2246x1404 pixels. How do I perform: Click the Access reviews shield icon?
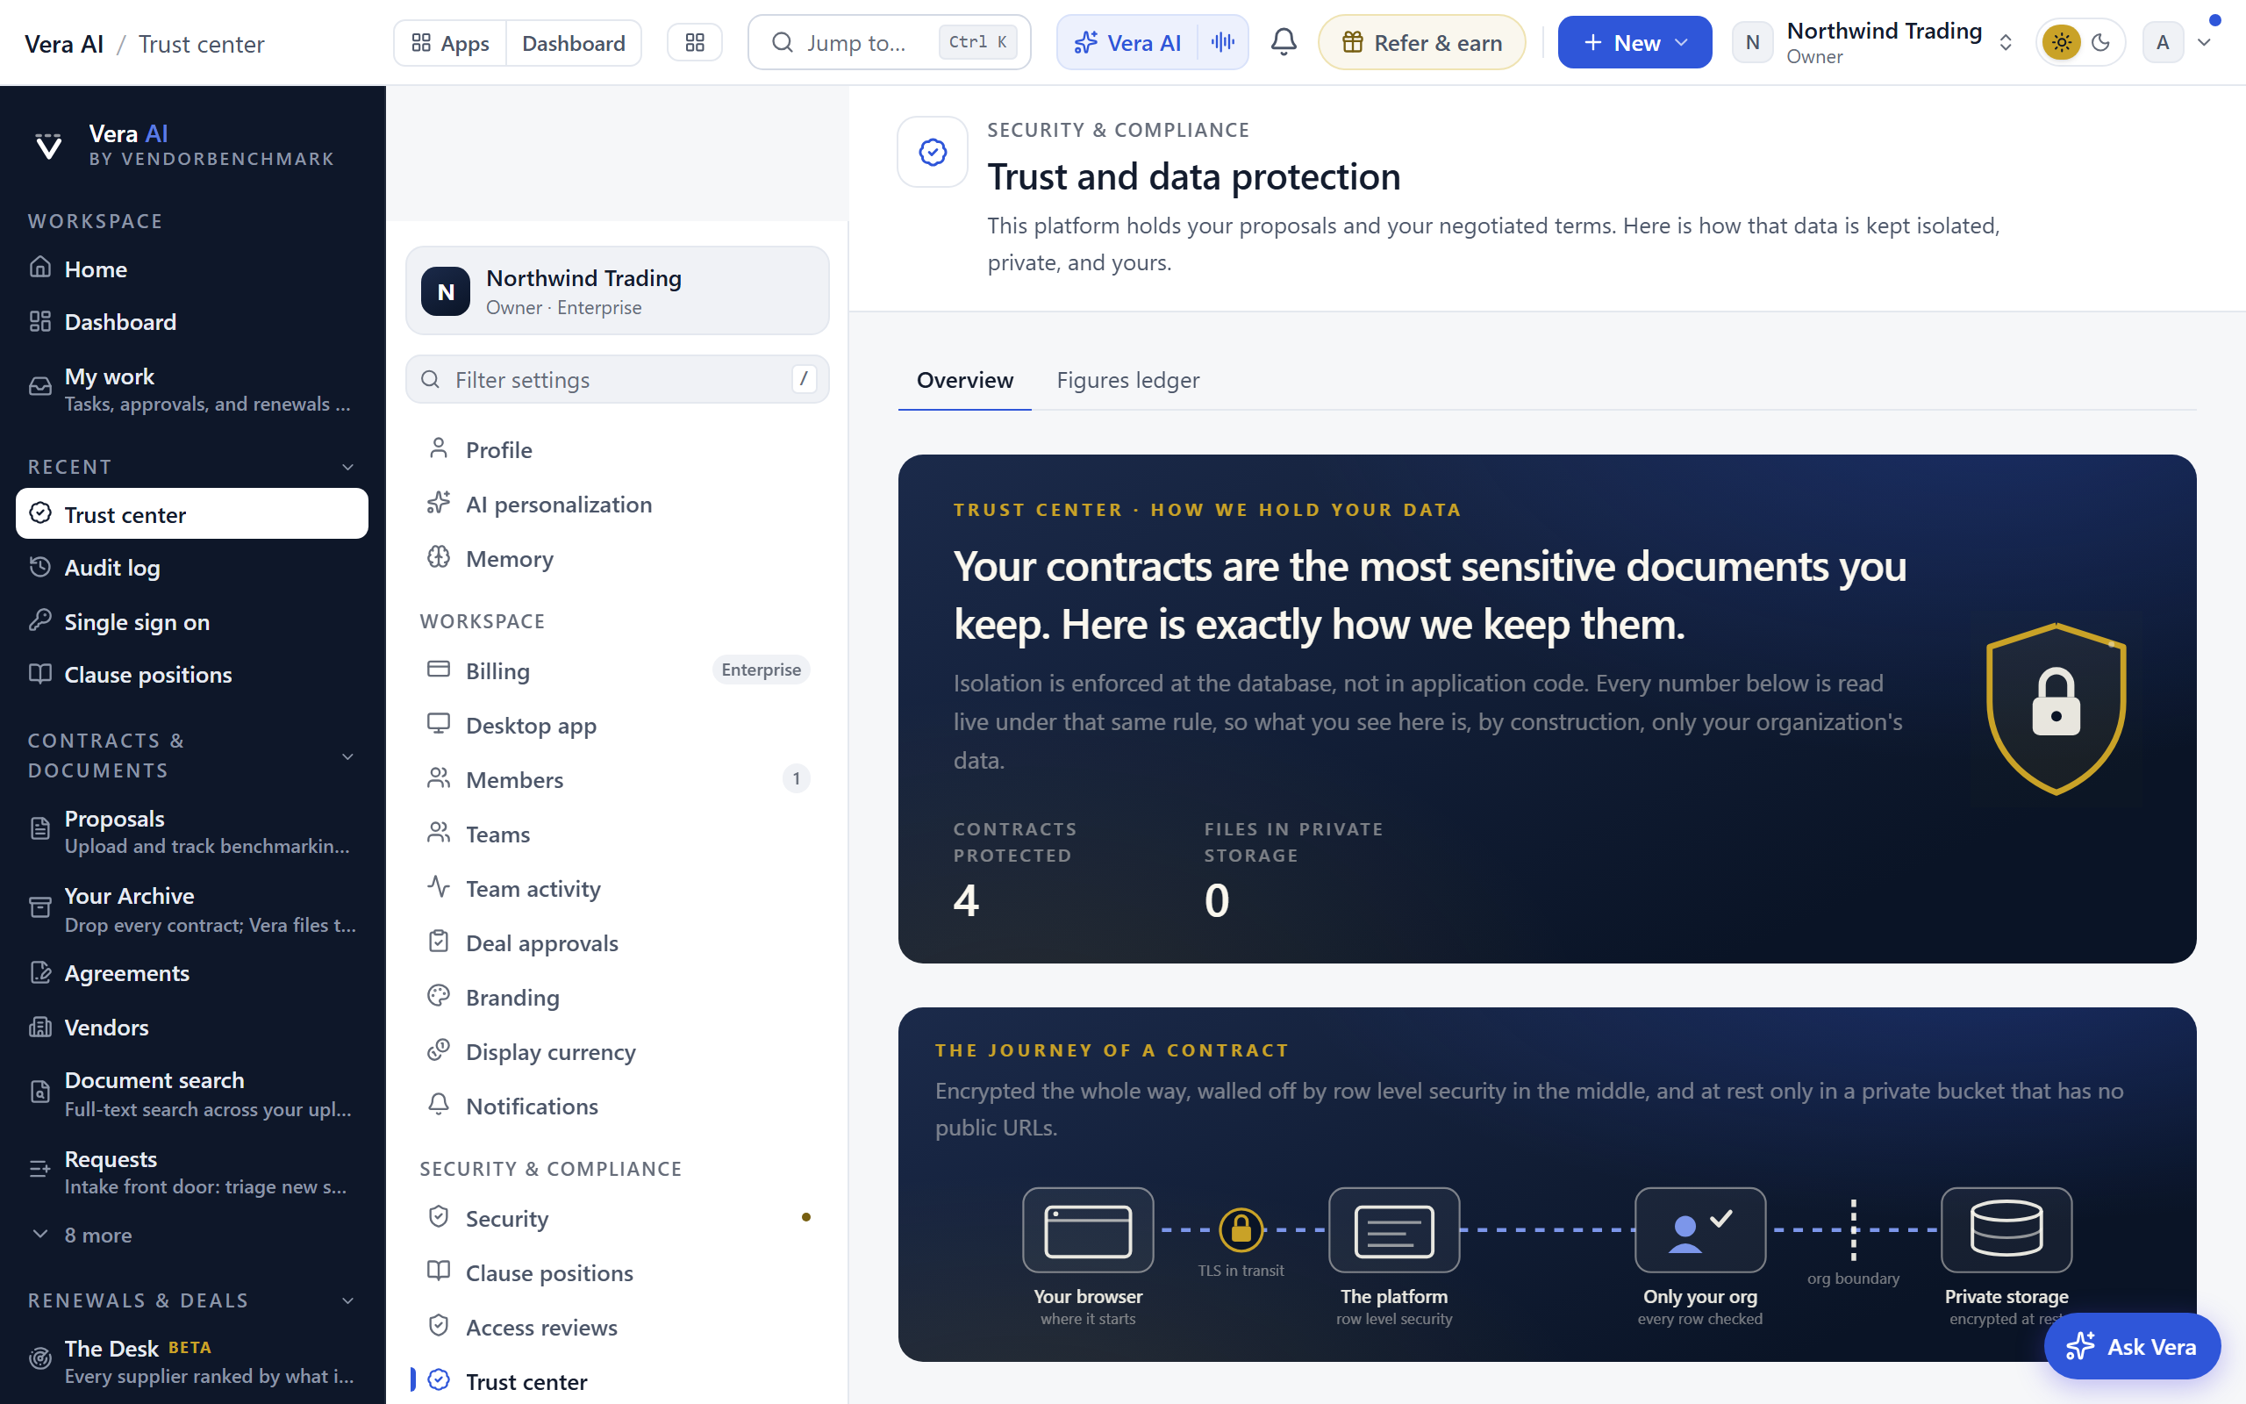438,1326
